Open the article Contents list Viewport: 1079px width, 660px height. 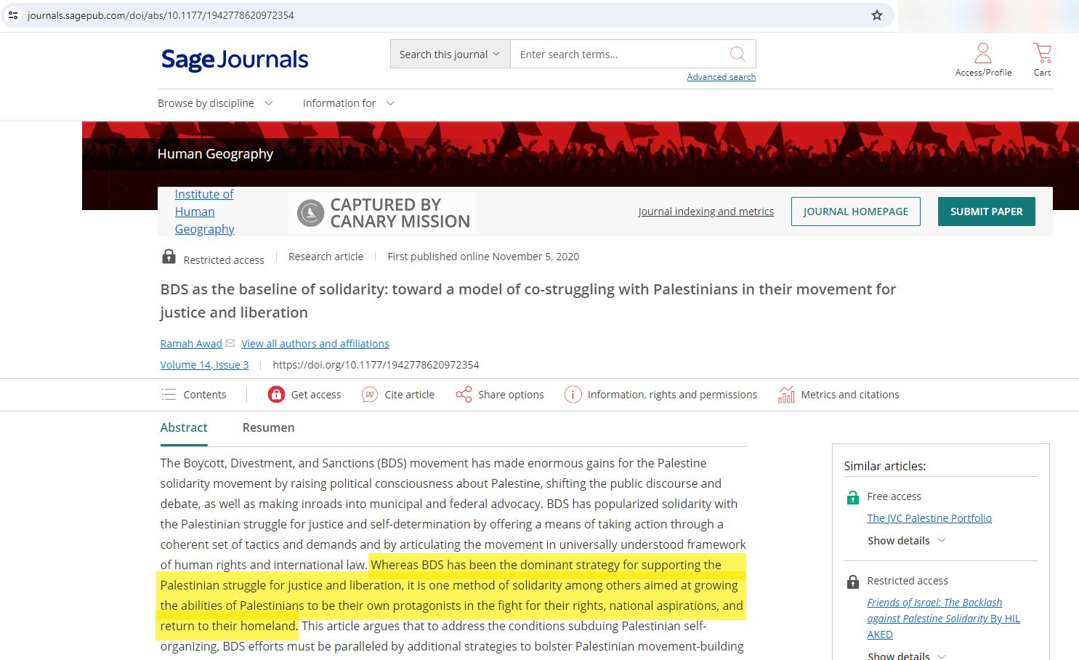coord(194,394)
